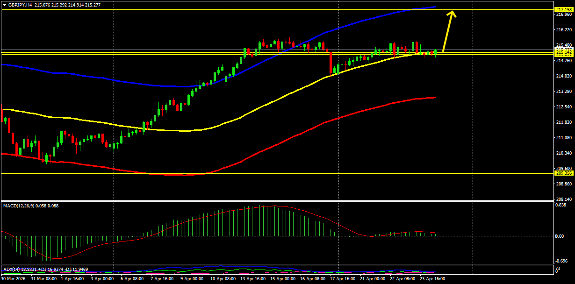Click the 22 Apr 08:00 time label

[x=403, y=279]
